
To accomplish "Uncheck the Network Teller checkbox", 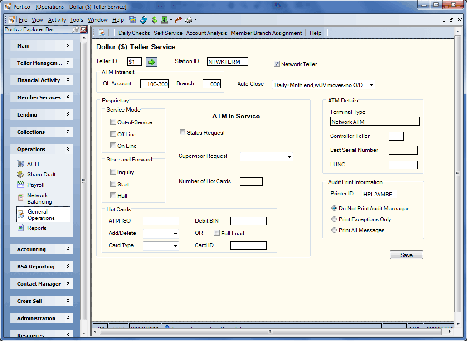I will point(277,64).
